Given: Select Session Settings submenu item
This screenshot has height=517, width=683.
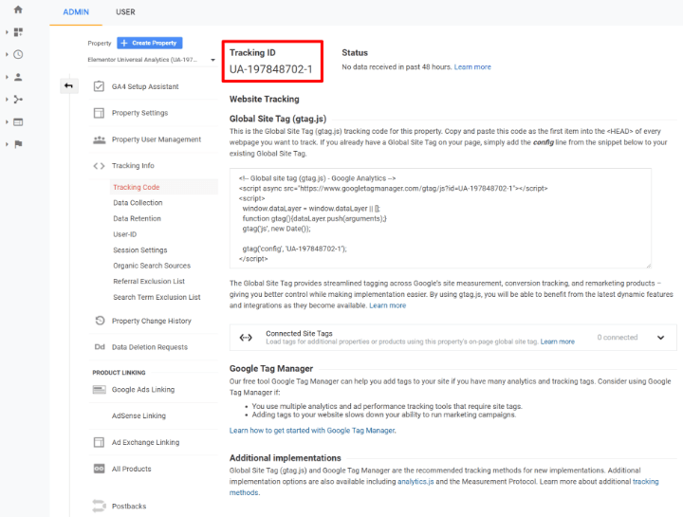Looking at the screenshot, I should [139, 250].
